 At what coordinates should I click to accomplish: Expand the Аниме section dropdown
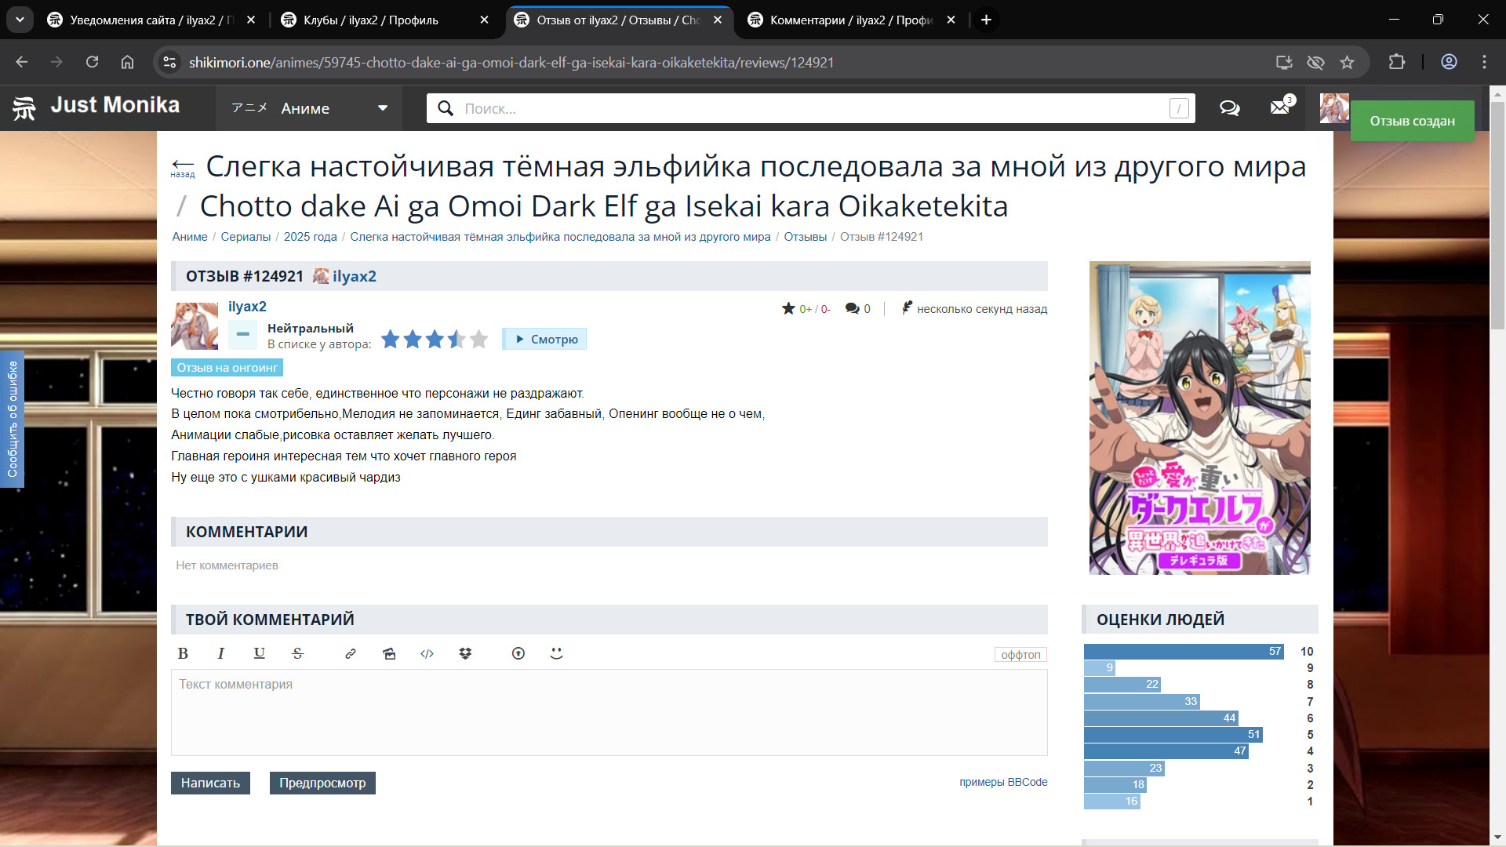[x=383, y=108]
